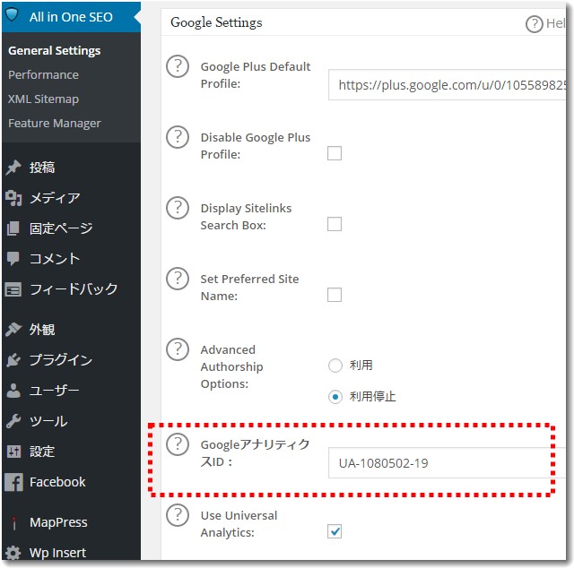Click the Google Plus Default Profile URL field

pyautogui.click(x=447, y=85)
